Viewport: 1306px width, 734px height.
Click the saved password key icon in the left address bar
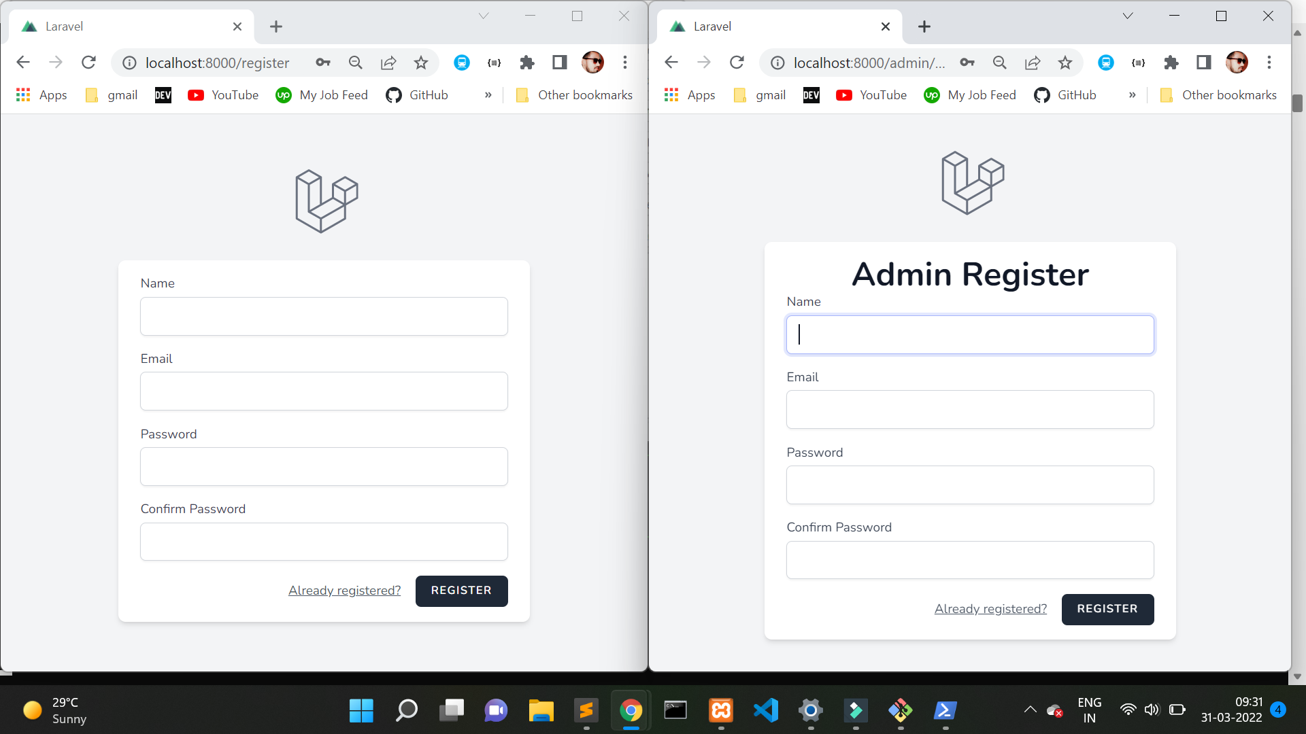click(323, 63)
